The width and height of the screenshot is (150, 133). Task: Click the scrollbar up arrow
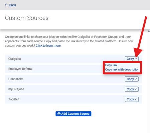[x=149, y=31]
